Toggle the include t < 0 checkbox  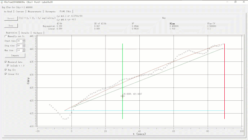tap(8, 66)
